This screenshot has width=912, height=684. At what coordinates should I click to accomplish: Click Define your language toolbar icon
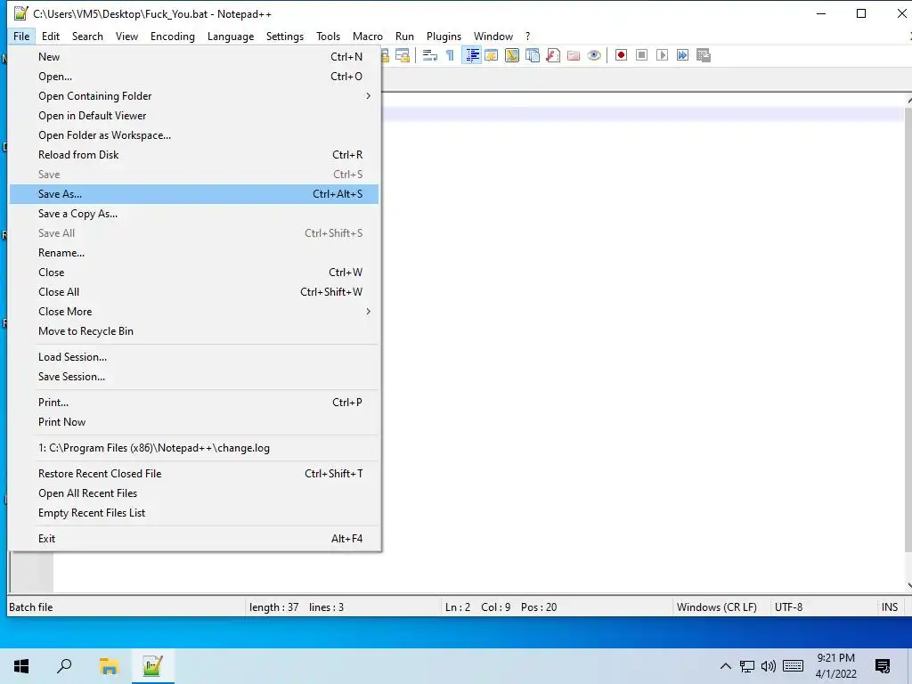click(x=492, y=55)
